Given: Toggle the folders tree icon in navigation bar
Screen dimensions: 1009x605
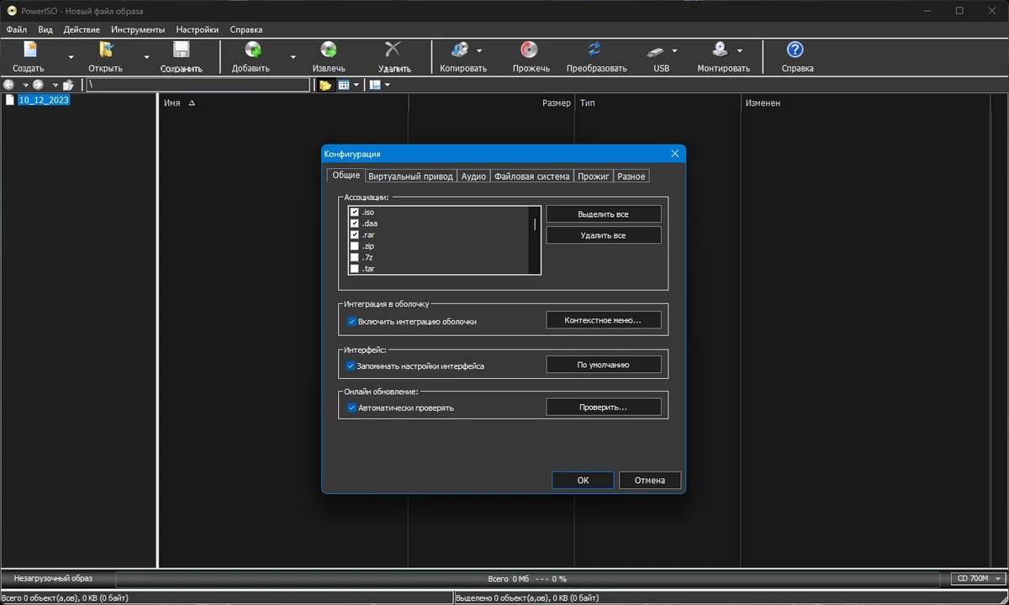Looking at the screenshot, I should [x=325, y=85].
